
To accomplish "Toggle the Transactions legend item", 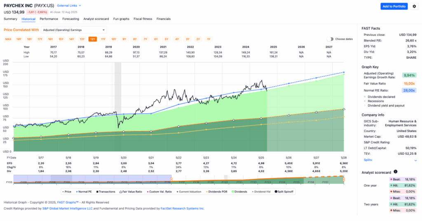I will click(106, 191).
